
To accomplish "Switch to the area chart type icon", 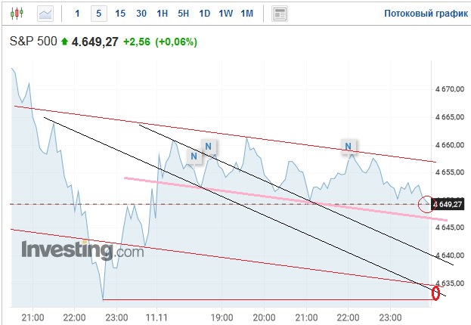I will point(46,14).
